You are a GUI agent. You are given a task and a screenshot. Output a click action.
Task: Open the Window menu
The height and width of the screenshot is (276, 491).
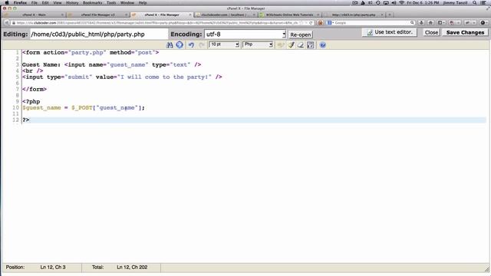pyautogui.click(x=127, y=3)
